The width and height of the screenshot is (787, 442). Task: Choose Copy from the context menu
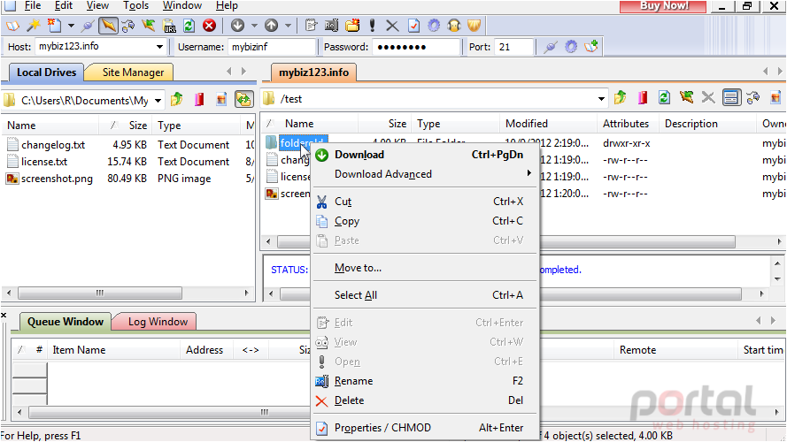pyautogui.click(x=425, y=221)
